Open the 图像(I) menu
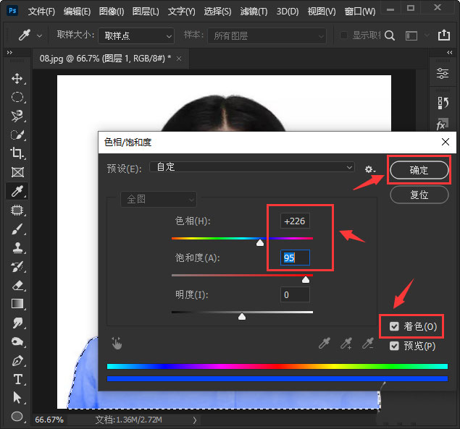 [x=112, y=12]
